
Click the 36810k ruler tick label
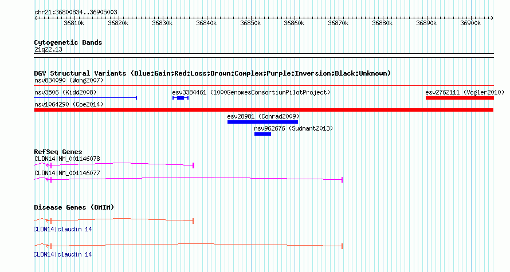tap(74, 23)
